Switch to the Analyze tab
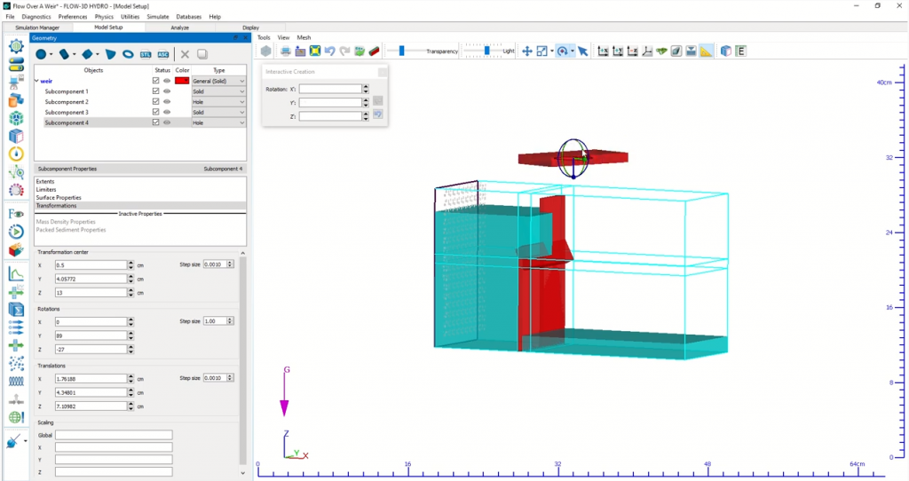Image resolution: width=909 pixels, height=481 pixels. click(180, 28)
